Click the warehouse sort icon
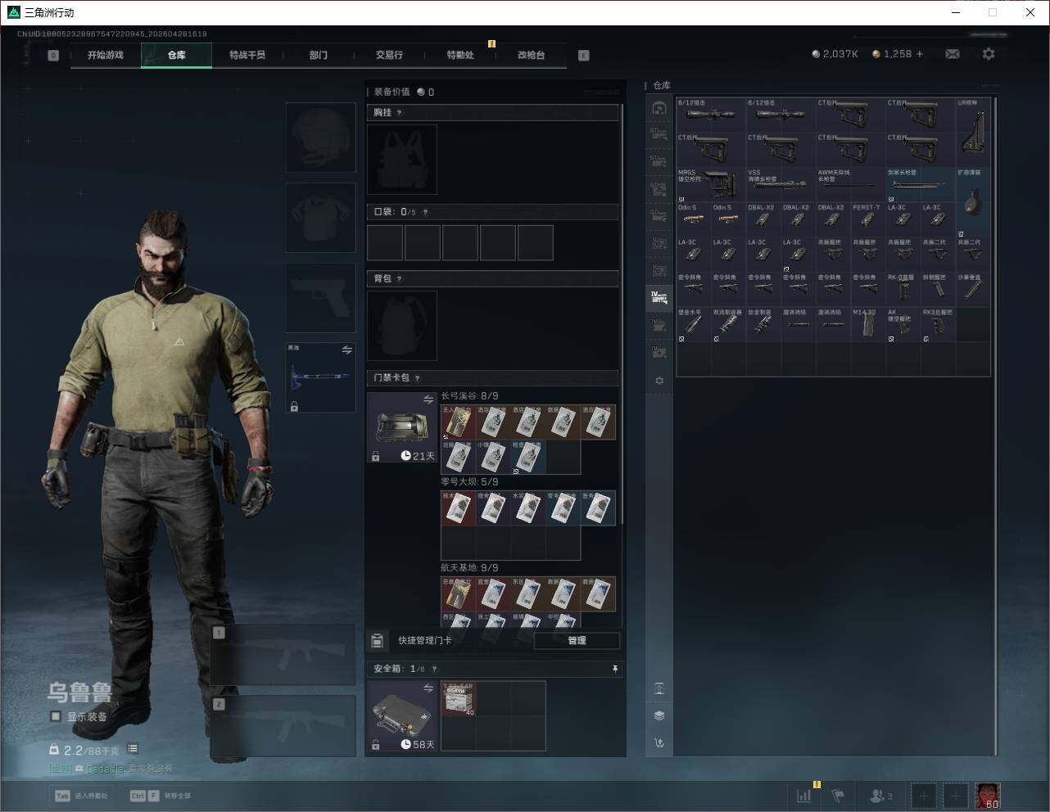The width and height of the screenshot is (1050, 812). click(659, 743)
